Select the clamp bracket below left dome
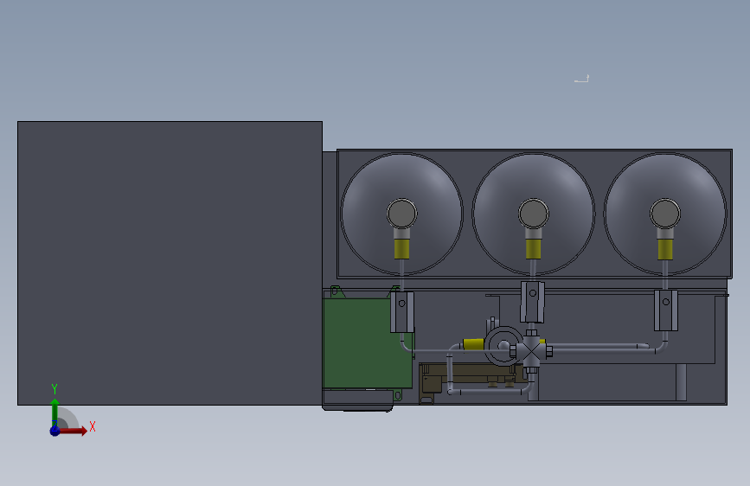This screenshot has width=750, height=486. point(402,312)
